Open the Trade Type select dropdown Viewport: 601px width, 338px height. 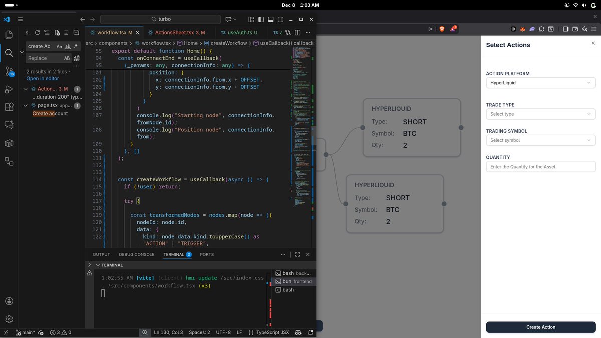541,114
